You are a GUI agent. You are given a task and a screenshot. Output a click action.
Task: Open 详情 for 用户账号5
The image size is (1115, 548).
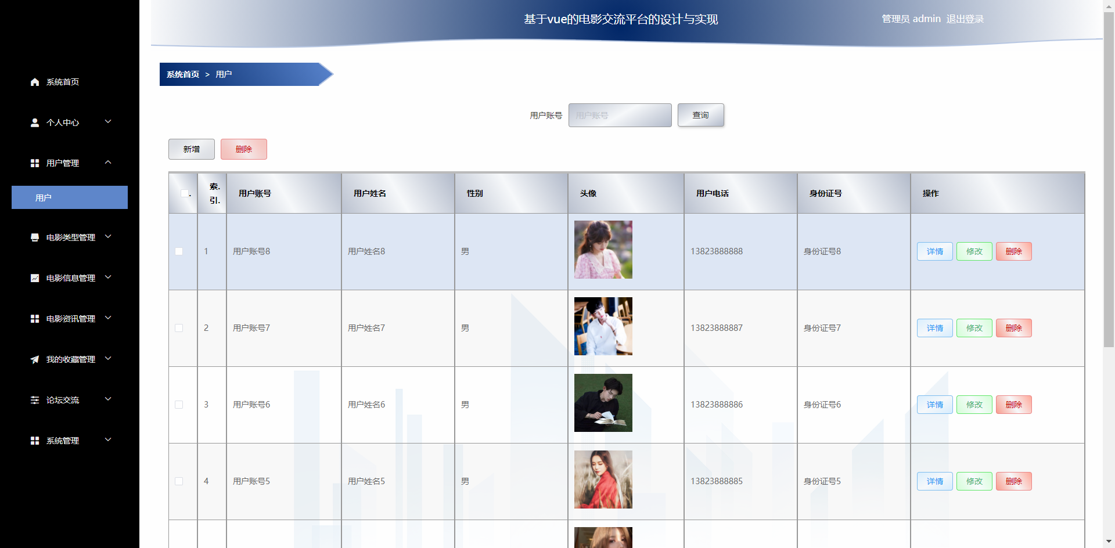(x=935, y=481)
